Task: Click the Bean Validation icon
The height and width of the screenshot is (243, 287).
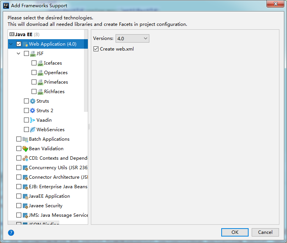Action: pos(25,149)
